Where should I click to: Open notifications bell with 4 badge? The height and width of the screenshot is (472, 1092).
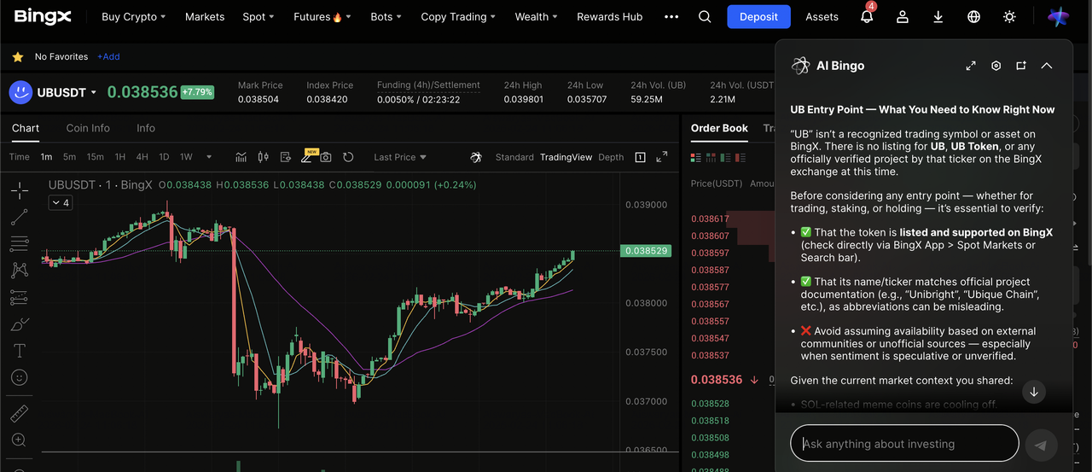(867, 17)
